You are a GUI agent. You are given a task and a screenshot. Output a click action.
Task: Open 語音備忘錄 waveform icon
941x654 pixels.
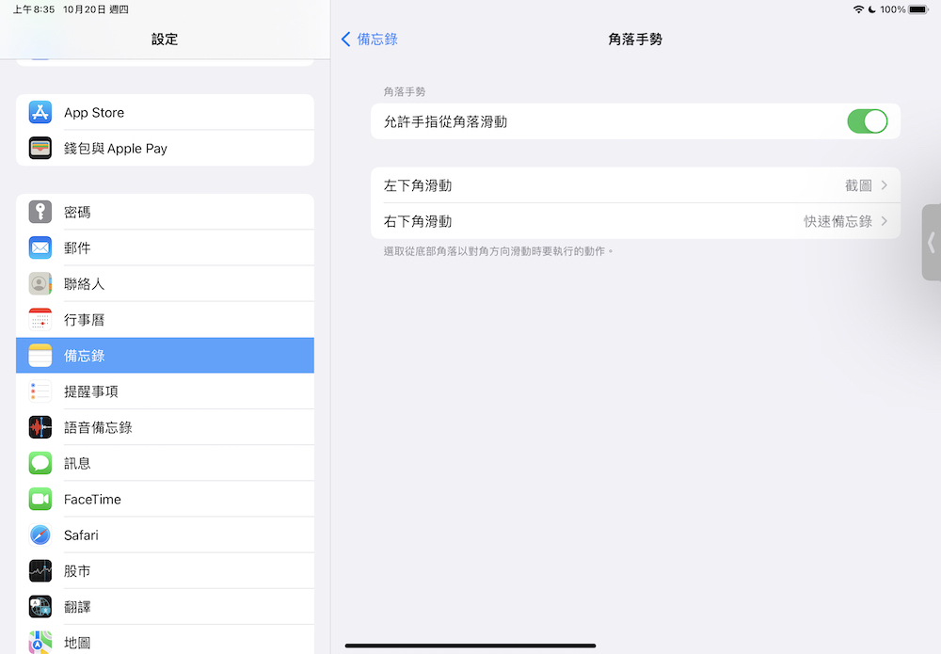[40, 427]
